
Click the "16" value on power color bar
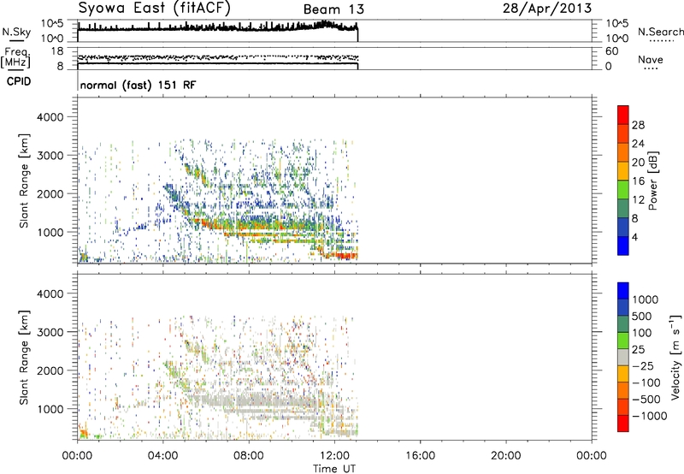tap(638, 181)
